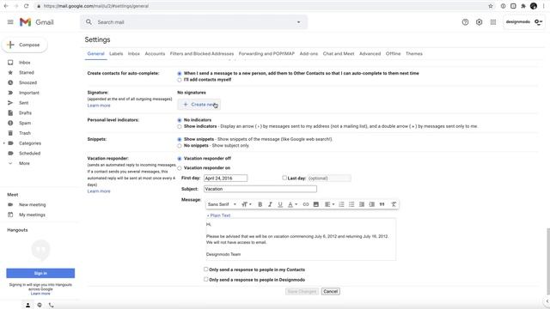Select I'll add contacts myself option
The width and height of the screenshot is (550, 309).
pos(180,80)
